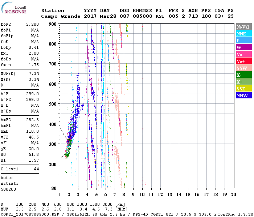Screen dimensions: 254x217
Task: Click the DDD value 087
Action: (x=124, y=16)
